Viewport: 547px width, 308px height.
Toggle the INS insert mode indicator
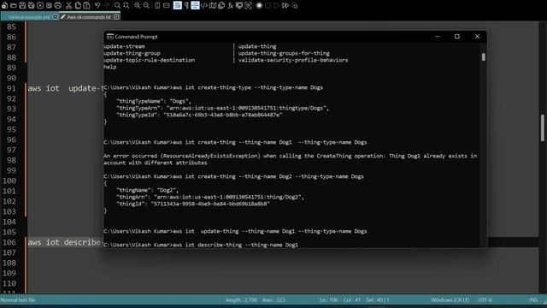tap(533, 300)
